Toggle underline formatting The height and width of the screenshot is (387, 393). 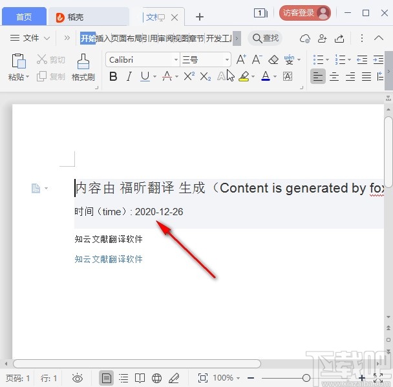pos(145,76)
